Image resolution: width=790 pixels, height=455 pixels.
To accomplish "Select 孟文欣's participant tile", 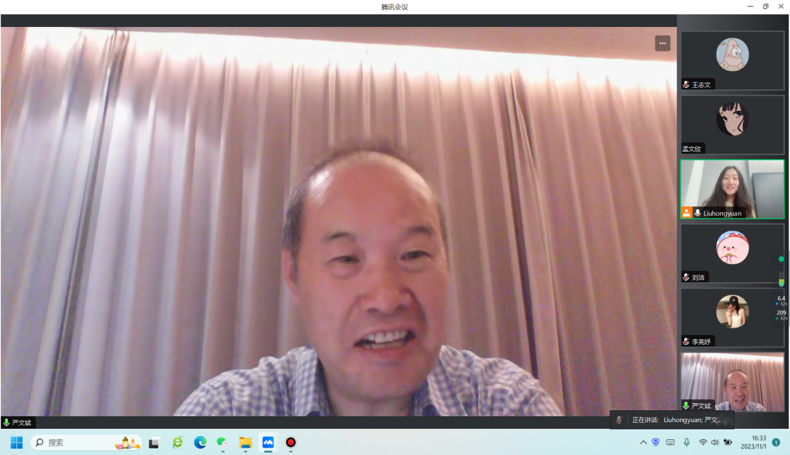I will click(x=732, y=125).
